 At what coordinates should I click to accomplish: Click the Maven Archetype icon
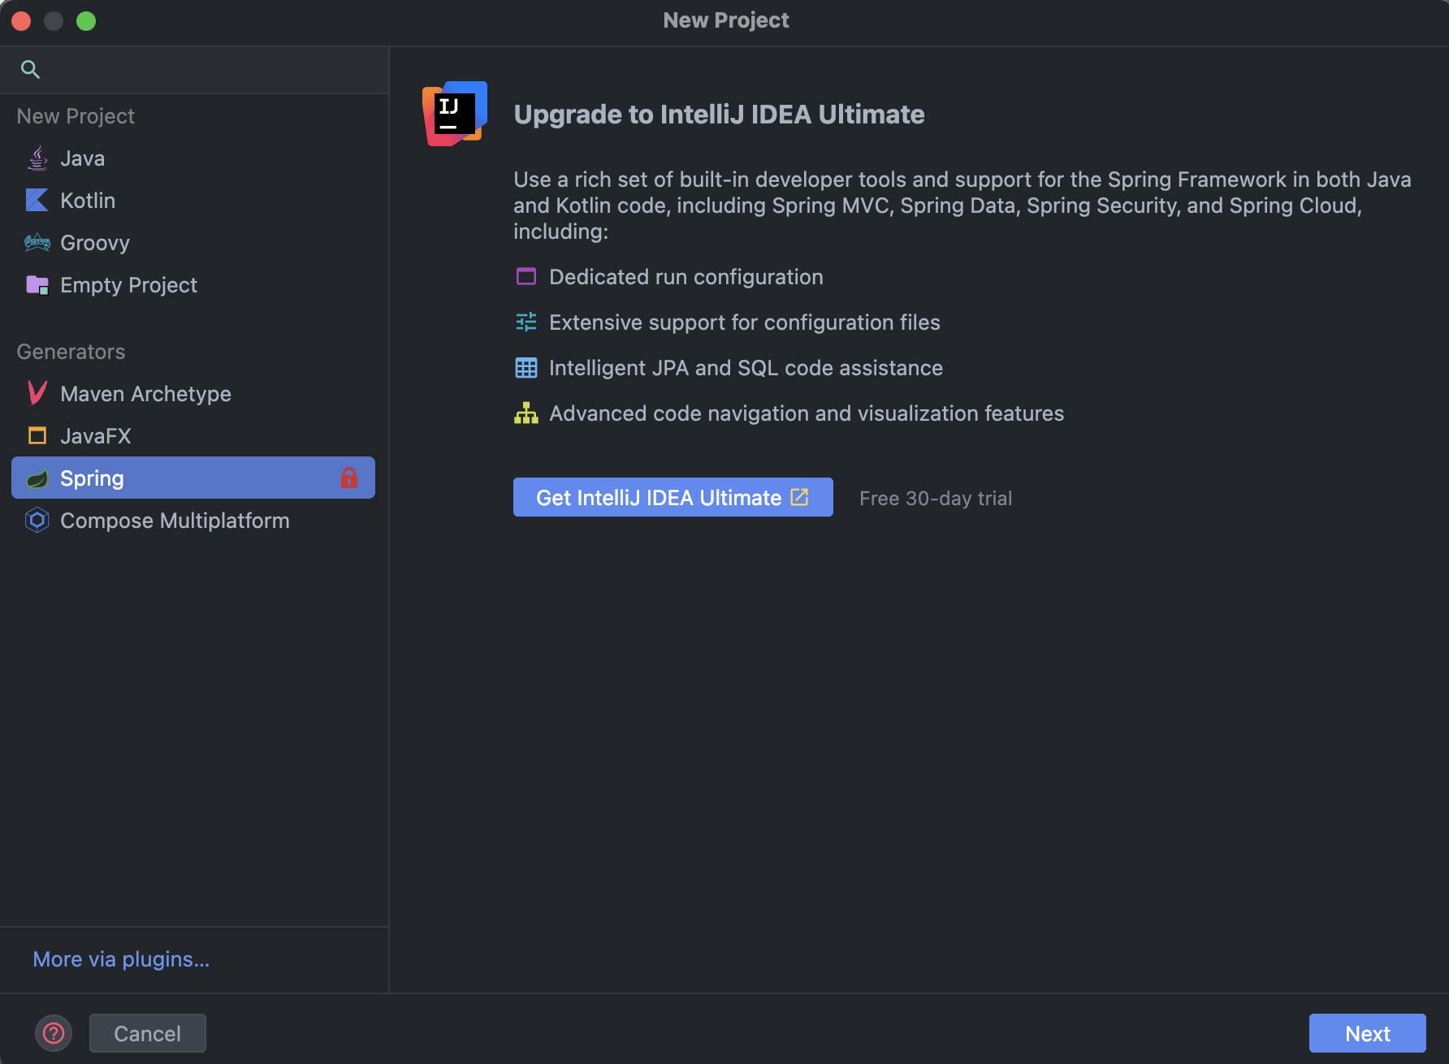click(37, 394)
